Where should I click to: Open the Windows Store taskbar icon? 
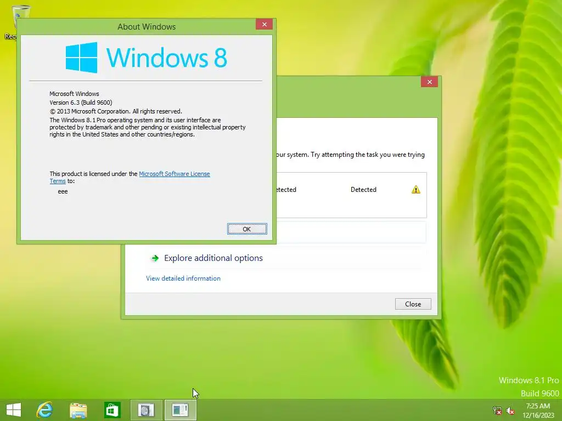(x=112, y=410)
